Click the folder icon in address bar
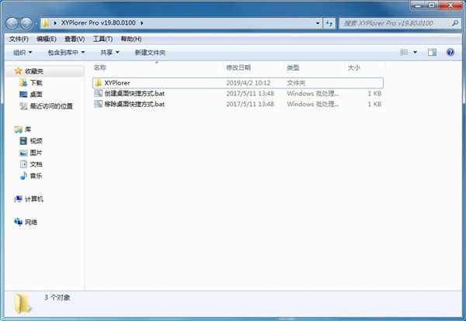The image size is (466, 321). [45, 22]
